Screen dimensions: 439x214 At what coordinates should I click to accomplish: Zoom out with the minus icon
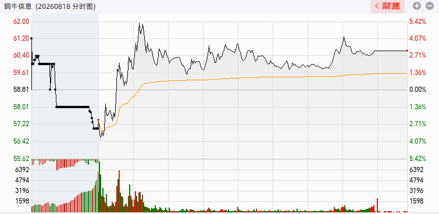coord(430,6)
